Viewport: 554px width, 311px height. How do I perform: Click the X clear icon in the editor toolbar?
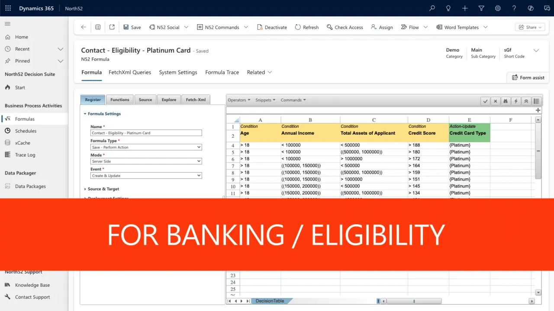click(496, 101)
